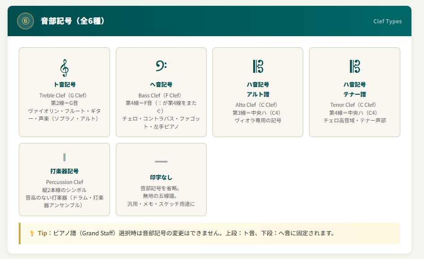This screenshot has height=259, width=424.
Task: Click the 音高のない打楽器 description text
Action: [x=64, y=201]
